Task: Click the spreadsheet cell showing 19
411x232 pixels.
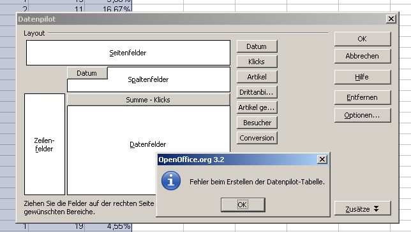Action: [56, 227]
